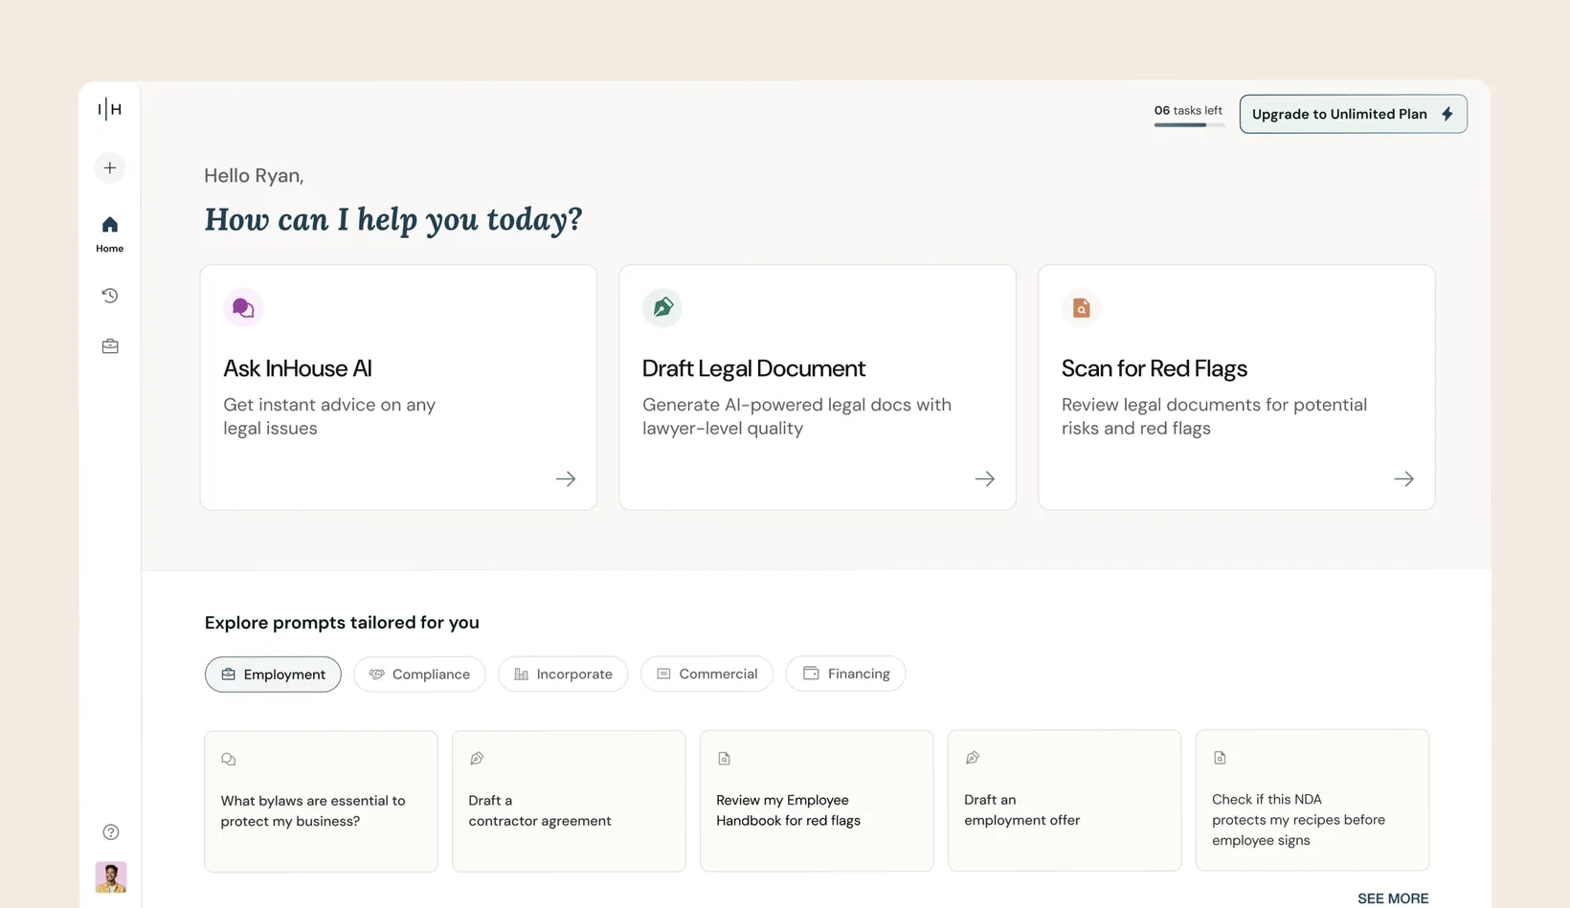Click arrow on Scan for Red Flags card
This screenshot has width=1570, height=908.
1404,479
